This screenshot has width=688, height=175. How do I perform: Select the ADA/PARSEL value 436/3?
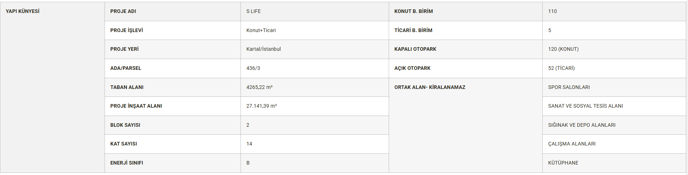(253, 68)
